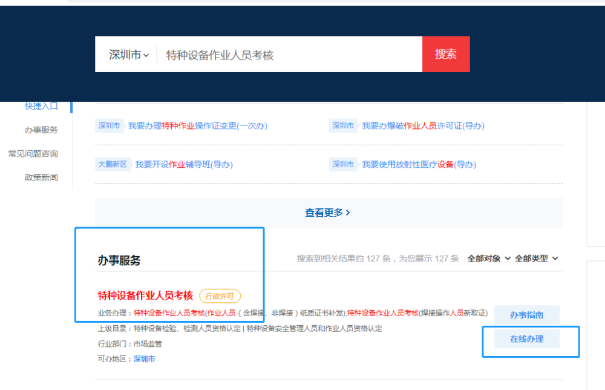Screen dimensions: 605x390
Task: Open link 我要办理特种作业操作证变更(一次办)
Action: pos(198,125)
